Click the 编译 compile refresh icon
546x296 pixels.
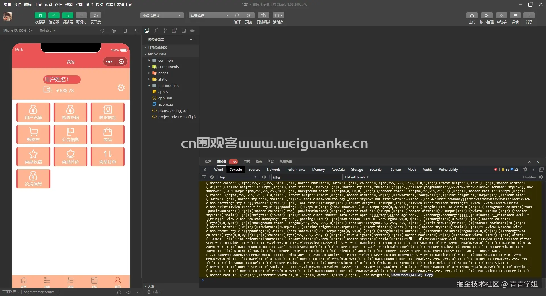click(x=237, y=15)
